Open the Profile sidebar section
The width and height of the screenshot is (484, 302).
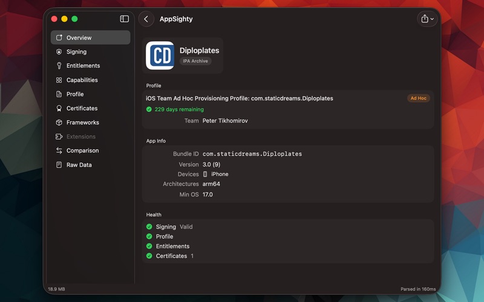[x=90, y=94]
